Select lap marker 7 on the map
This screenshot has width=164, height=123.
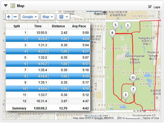(x=133, y=91)
